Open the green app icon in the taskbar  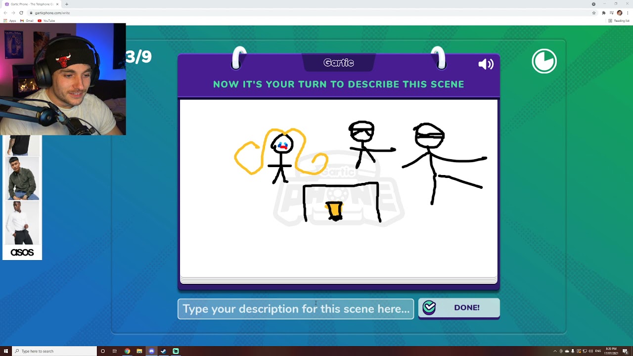click(x=176, y=351)
